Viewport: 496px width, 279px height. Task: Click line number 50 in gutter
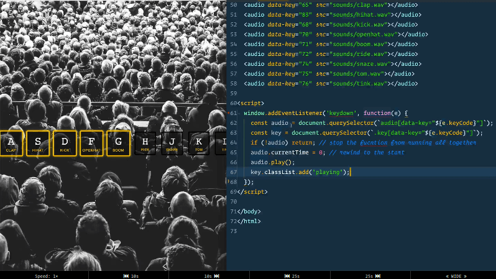(x=234, y=5)
